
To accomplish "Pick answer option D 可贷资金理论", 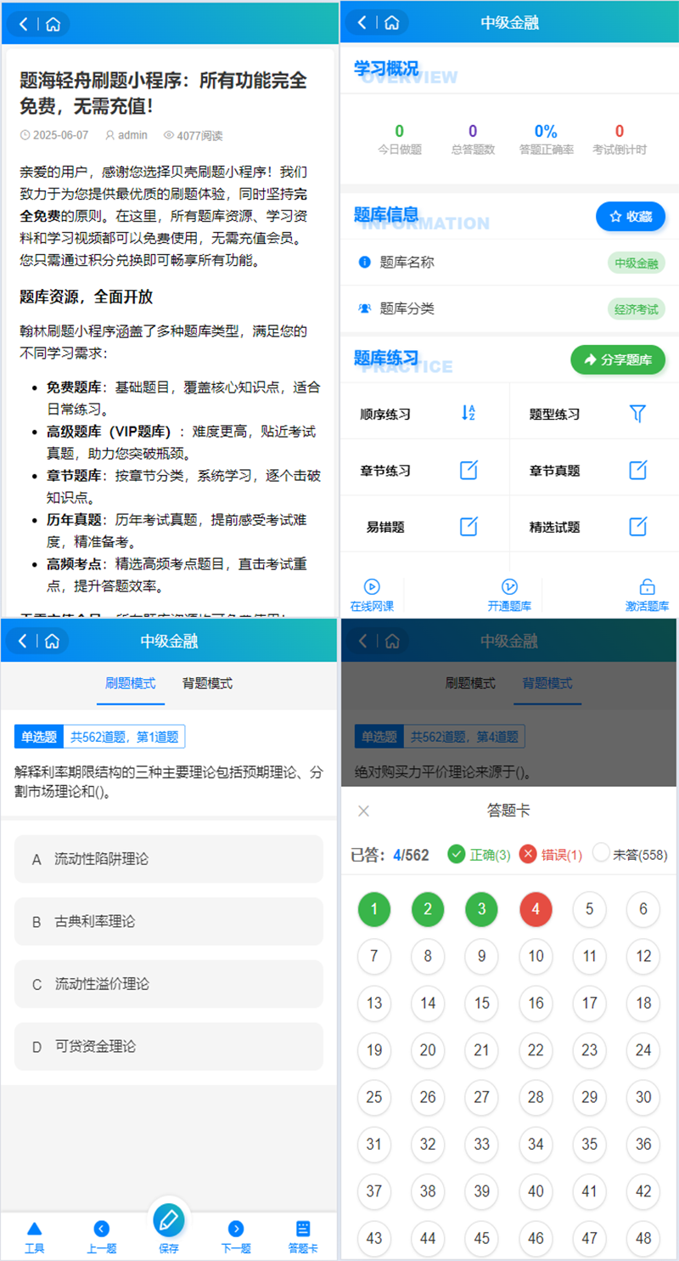I will [x=169, y=1046].
